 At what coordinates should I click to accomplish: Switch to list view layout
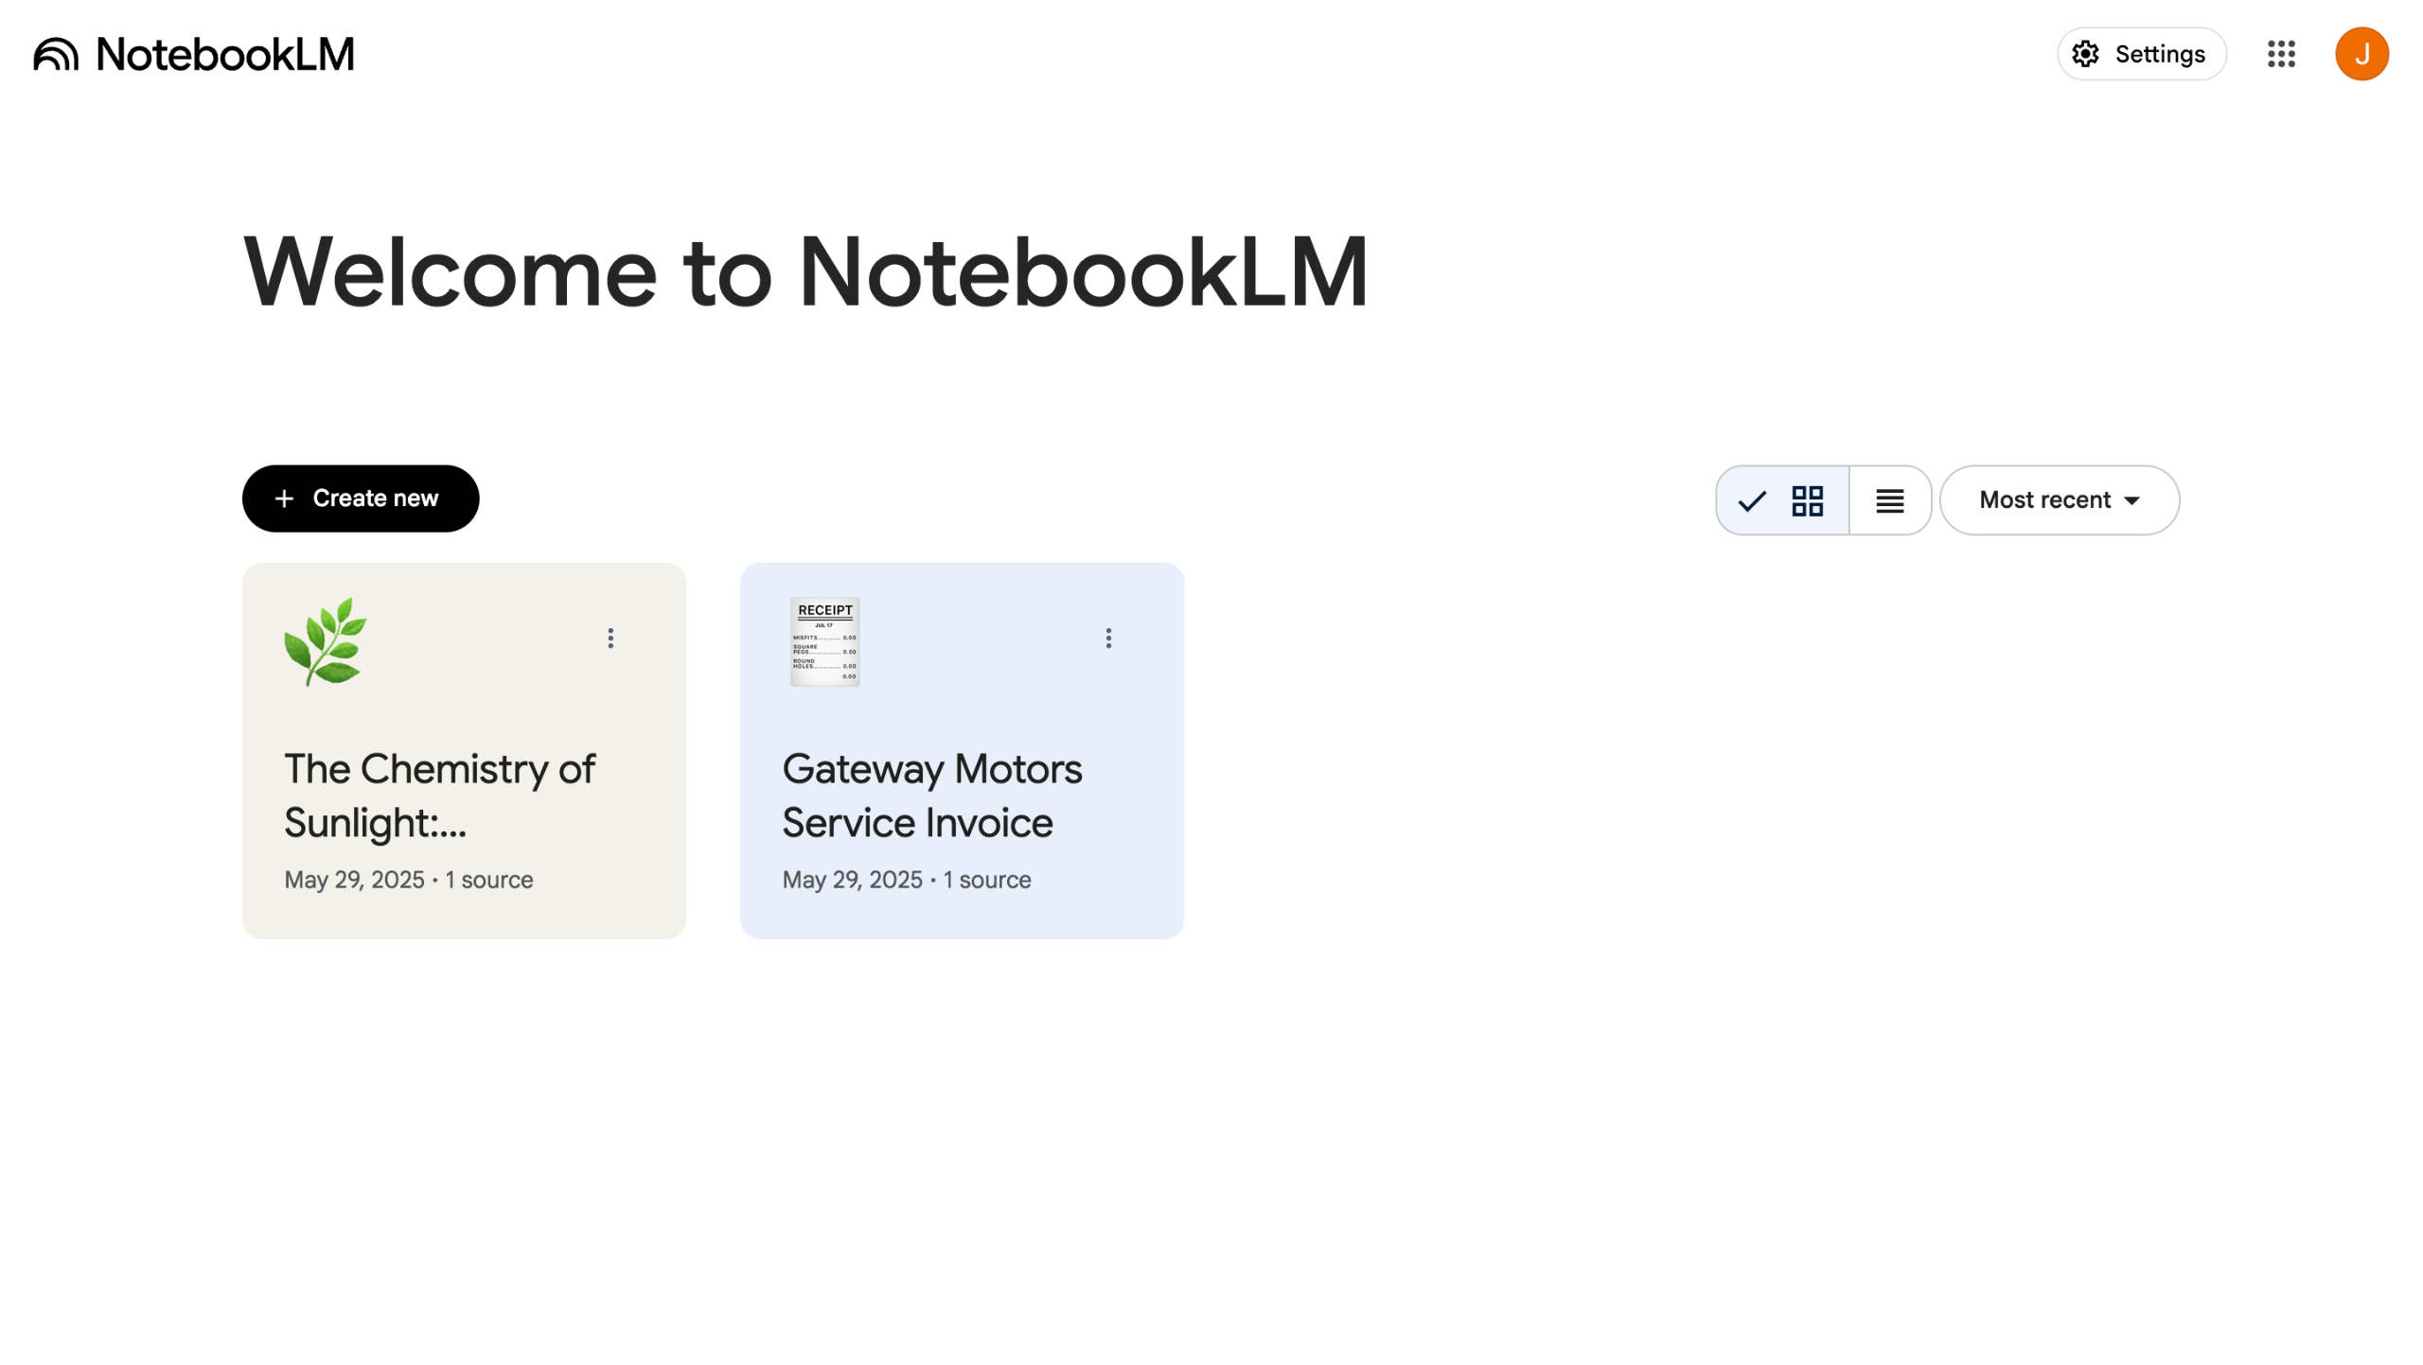point(1889,500)
